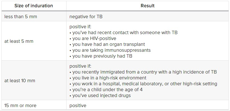Select the final 'positive' result cell
The image size is (230, 111).
point(148,105)
